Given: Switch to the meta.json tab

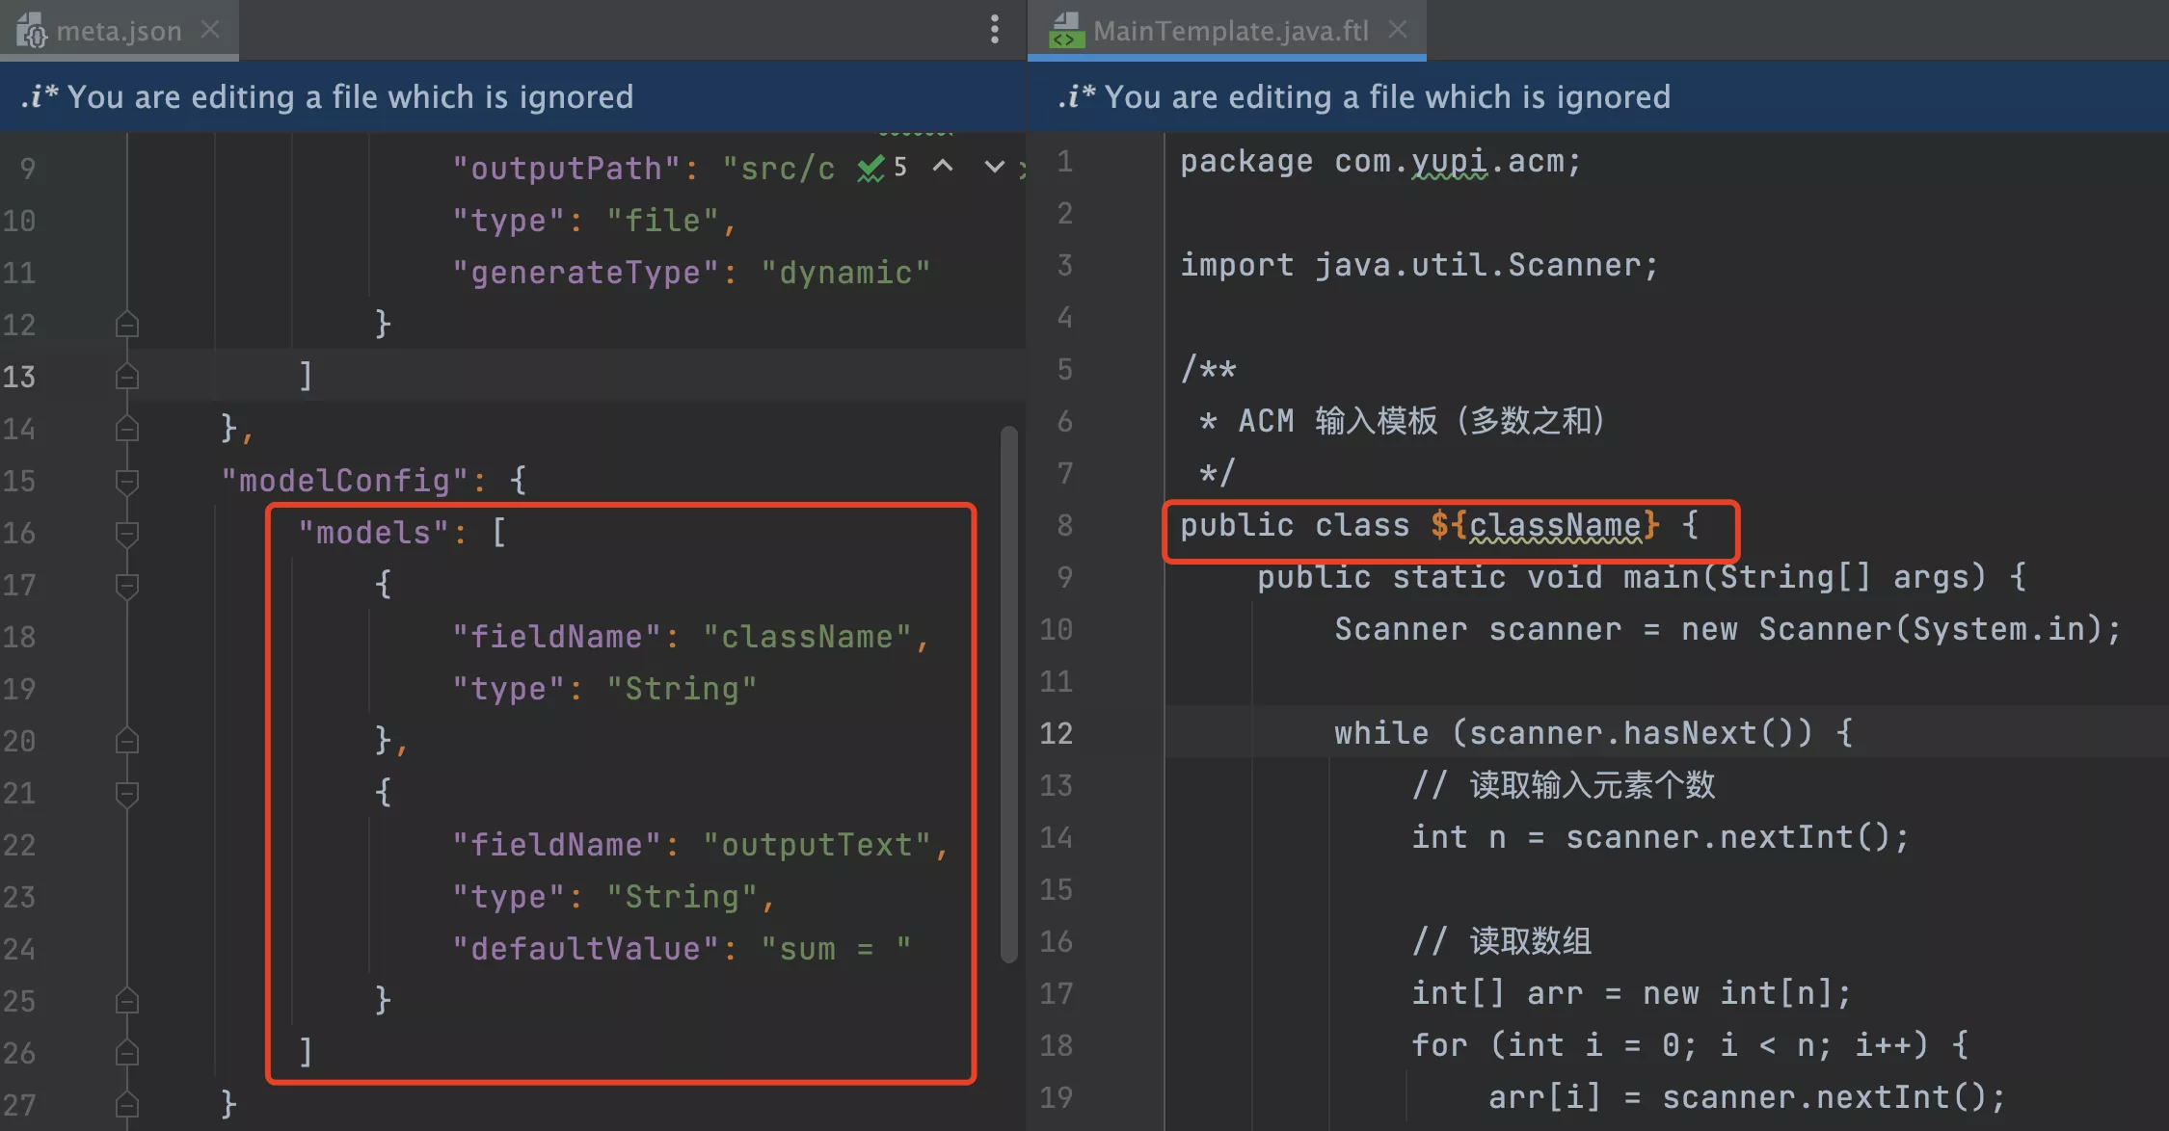Looking at the screenshot, I should coord(118,31).
